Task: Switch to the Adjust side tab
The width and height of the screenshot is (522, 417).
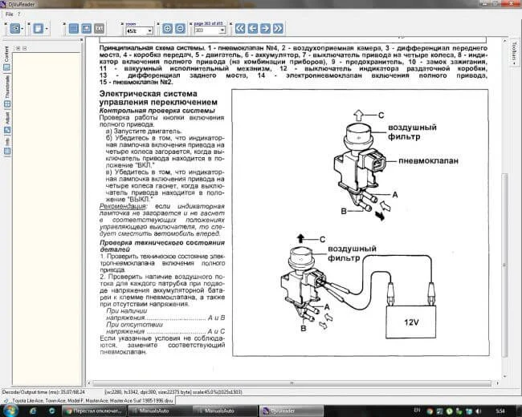Action: (x=6, y=119)
